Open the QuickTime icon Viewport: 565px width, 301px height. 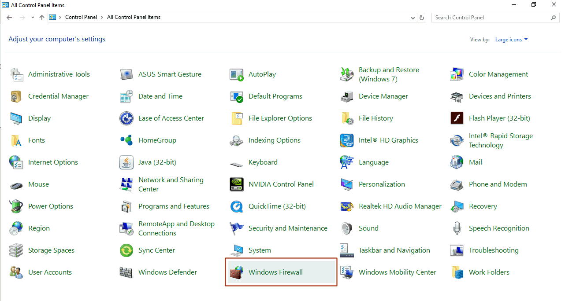click(x=237, y=206)
